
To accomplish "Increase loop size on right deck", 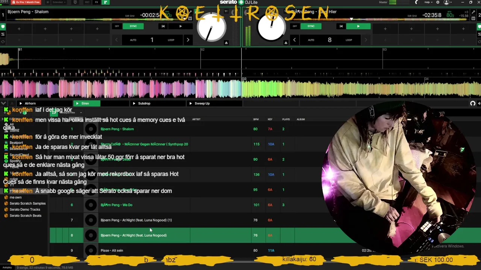I will 365,40.
